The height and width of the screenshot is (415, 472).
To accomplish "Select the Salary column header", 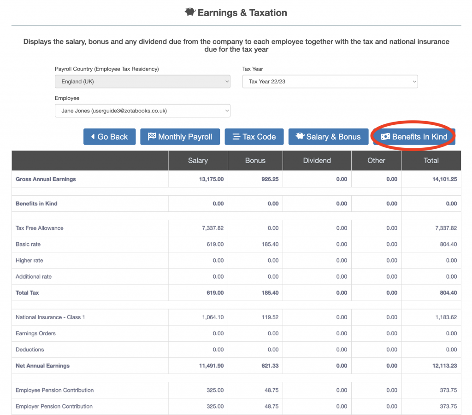I will pos(198,161).
